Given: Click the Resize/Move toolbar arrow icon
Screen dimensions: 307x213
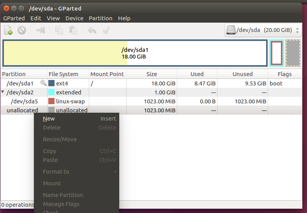Looking at the screenshot, I should (41, 30).
